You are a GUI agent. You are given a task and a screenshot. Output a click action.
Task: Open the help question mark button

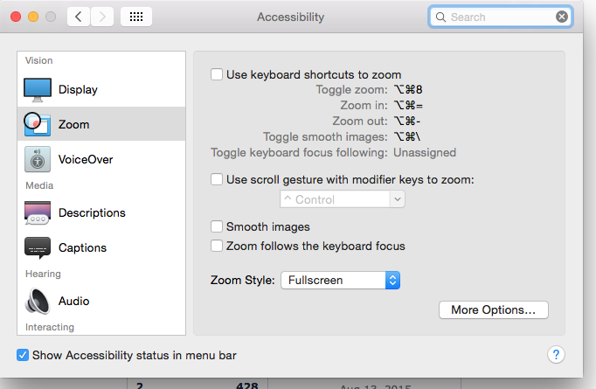tap(556, 355)
